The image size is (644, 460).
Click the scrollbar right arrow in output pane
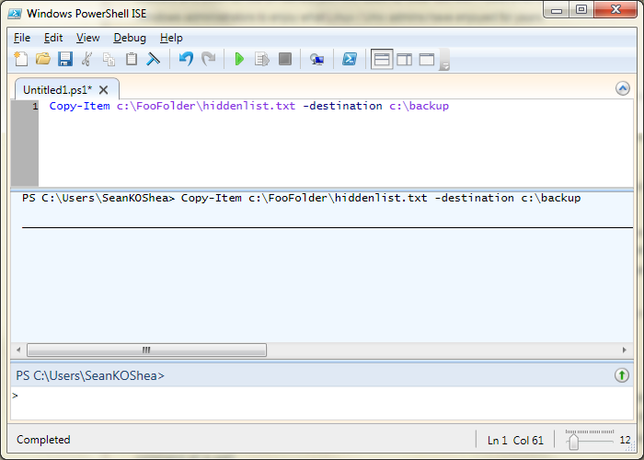pos(625,350)
